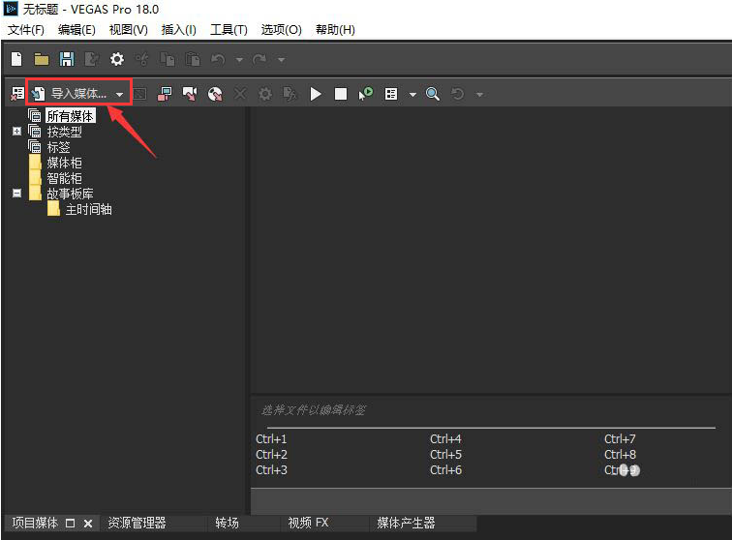The image size is (732, 540).
Task: Undock the 项目媒体 panel square icon
Action: pos(70,524)
